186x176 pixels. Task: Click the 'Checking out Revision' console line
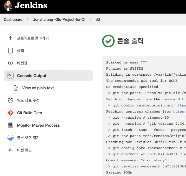(146, 142)
